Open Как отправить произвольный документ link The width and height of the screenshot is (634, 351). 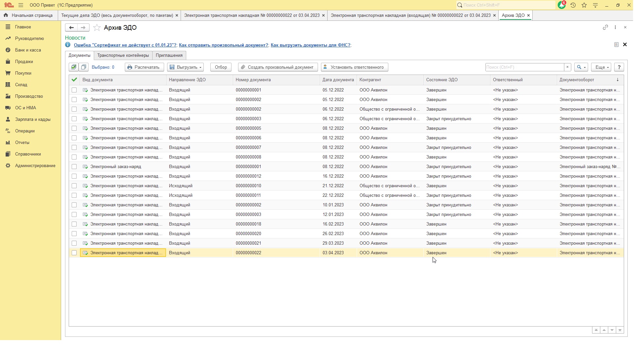point(224,45)
